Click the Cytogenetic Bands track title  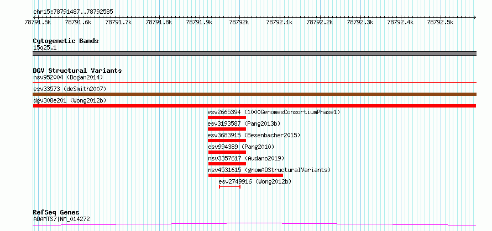point(66,41)
